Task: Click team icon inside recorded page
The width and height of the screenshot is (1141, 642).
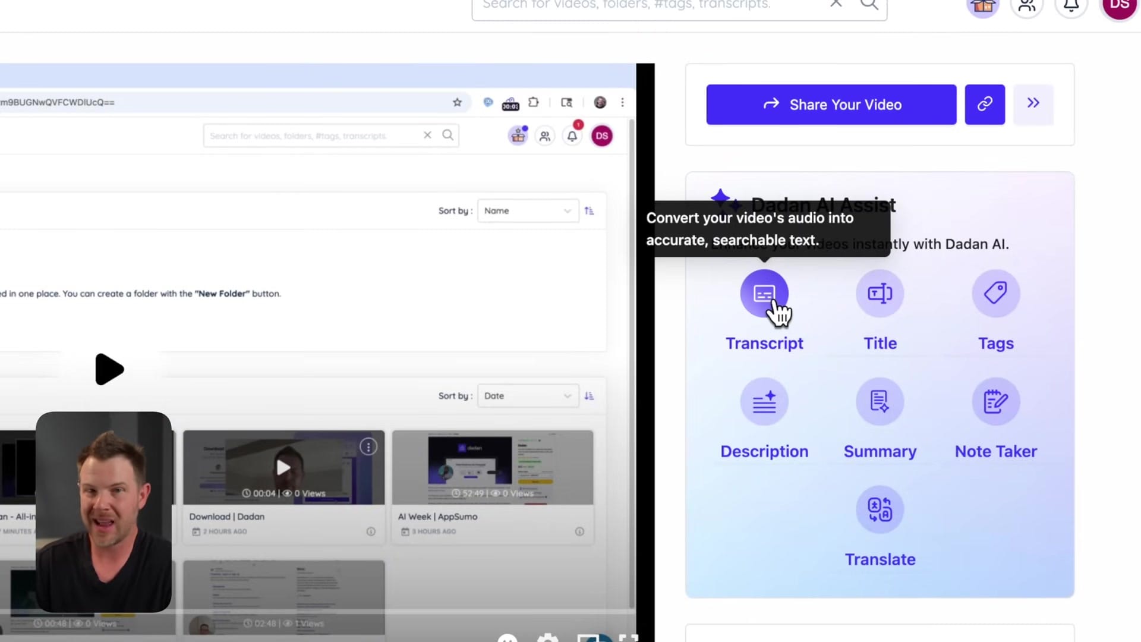Action: pos(544,136)
